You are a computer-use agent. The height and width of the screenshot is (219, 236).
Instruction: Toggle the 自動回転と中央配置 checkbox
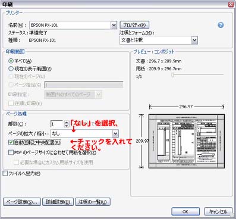click(11, 142)
